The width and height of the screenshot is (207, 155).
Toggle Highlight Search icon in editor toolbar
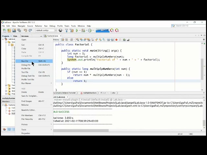[x=89, y=40]
